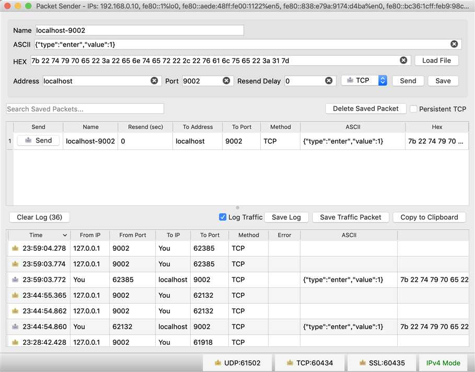
Task: Clear the Port field with its X icon
Action: 226,80
